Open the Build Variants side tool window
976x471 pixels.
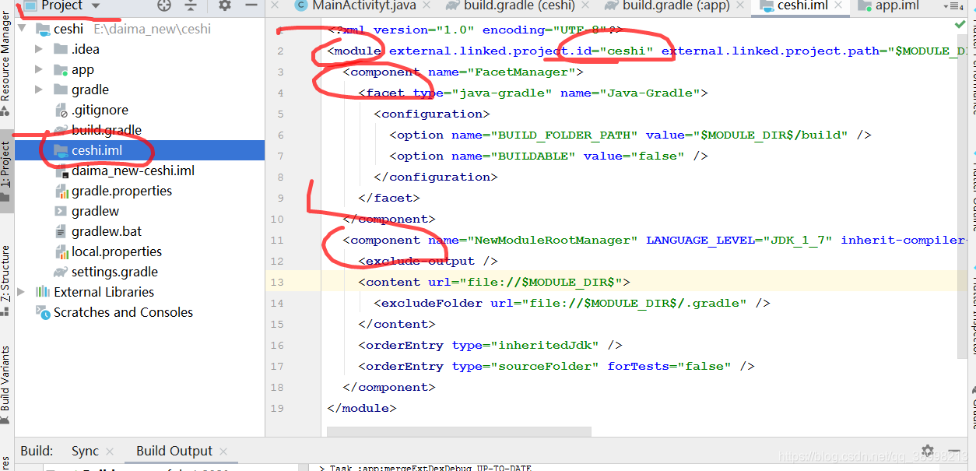tap(6, 384)
